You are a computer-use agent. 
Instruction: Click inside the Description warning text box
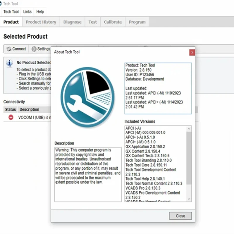tap(88, 175)
